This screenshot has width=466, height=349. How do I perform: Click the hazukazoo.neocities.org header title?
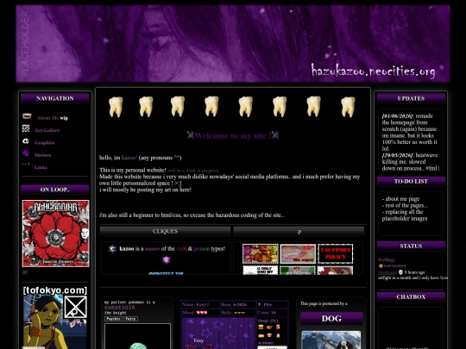374,72
